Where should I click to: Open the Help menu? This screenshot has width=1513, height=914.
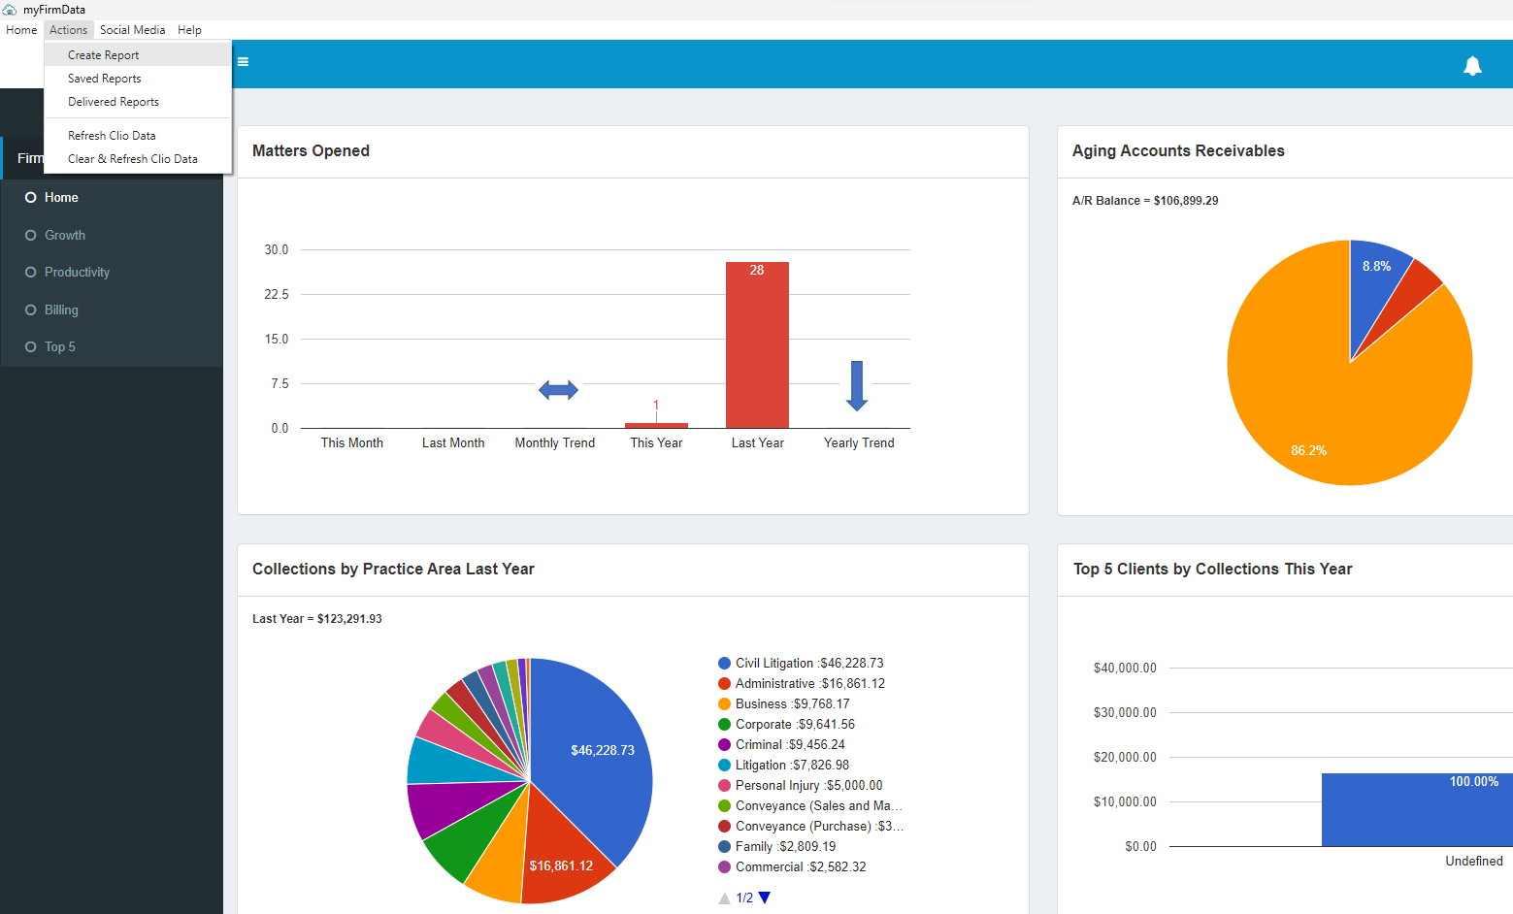pyautogui.click(x=189, y=30)
